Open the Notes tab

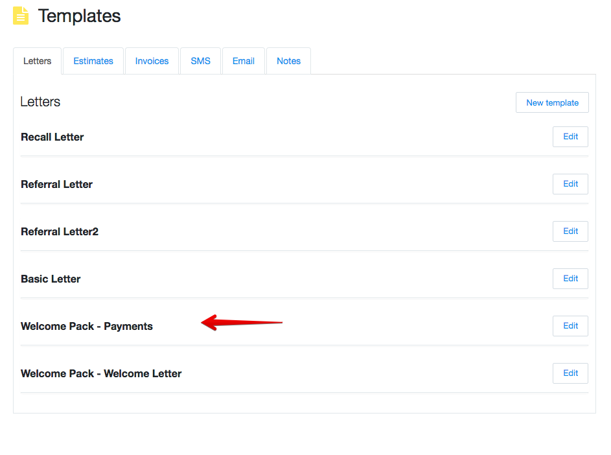(288, 61)
